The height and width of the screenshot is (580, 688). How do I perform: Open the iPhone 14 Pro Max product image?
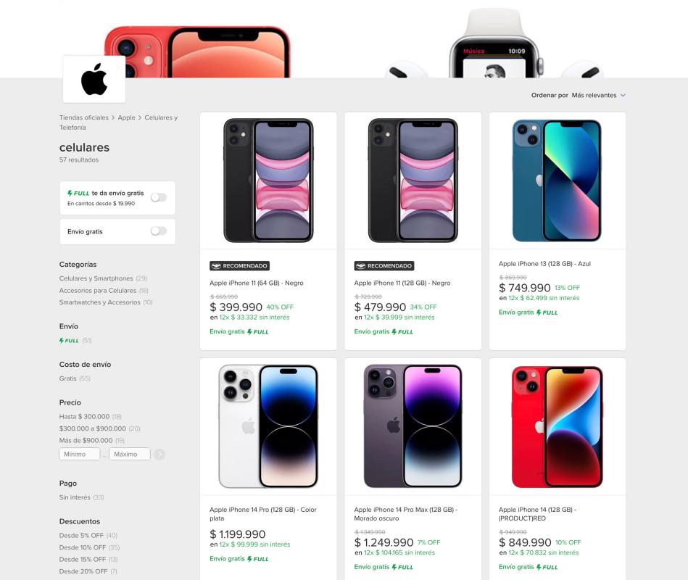[x=413, y=426]
